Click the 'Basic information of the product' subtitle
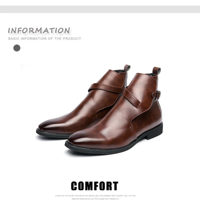This screenshot has width=200, height=210. pyautogui.click(x=45, y=38)
